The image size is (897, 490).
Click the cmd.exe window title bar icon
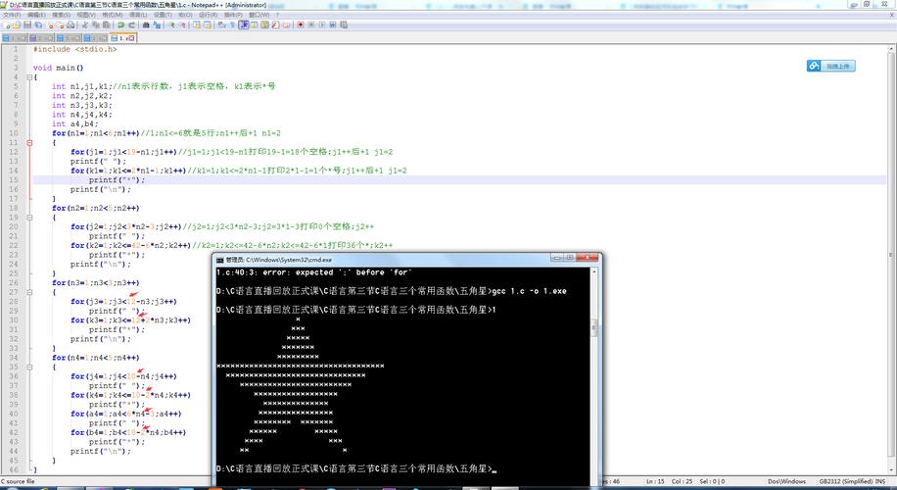tap(220, 260)
